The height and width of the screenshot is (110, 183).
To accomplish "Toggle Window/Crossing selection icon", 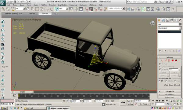I will [42, 9].
